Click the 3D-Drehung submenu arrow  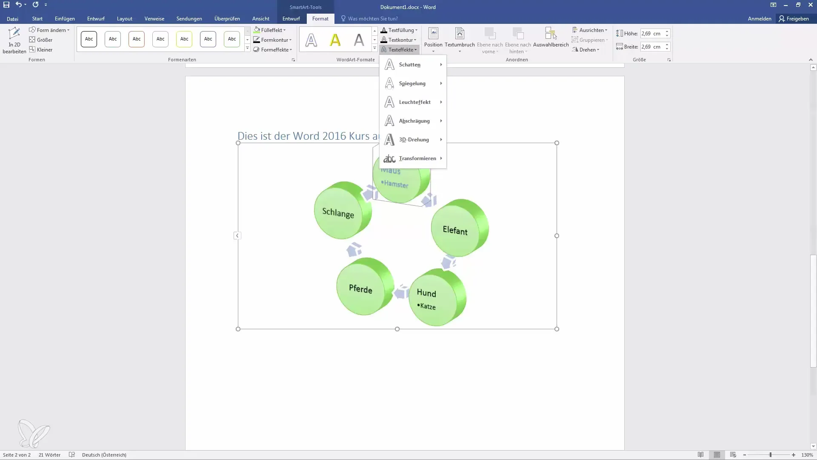(442, 139)
